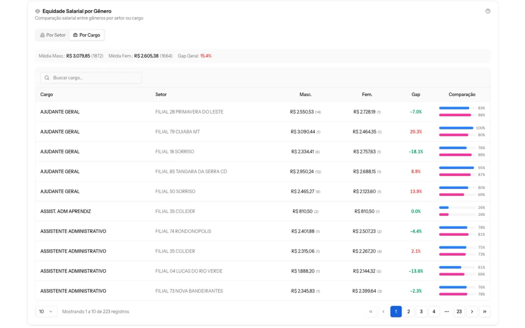Click female salary R$ 2.144,32
525x328 pixels.
(x=364, y=271)
